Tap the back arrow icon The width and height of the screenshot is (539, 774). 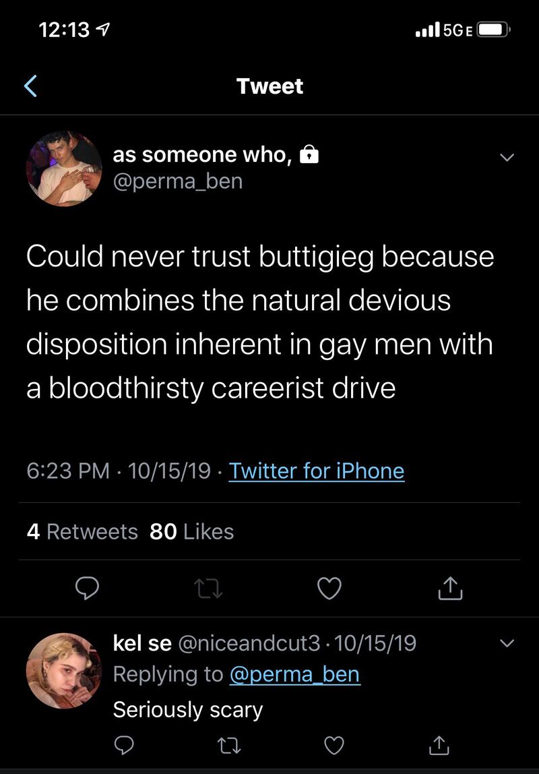[30, 86]
